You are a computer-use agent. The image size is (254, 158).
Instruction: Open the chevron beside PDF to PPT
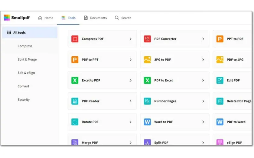pyautogui.click(x=131, y=60)
